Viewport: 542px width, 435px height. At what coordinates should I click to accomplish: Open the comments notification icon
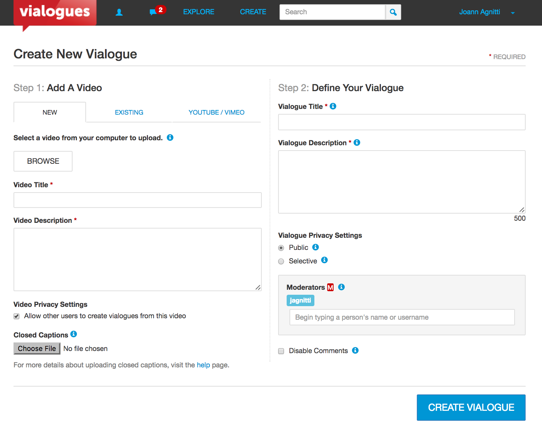tap(153, 12)
